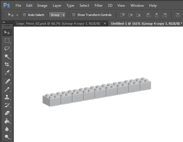Select the Magic Wand tool
The image size is (183, 142).
click(7, 56)
